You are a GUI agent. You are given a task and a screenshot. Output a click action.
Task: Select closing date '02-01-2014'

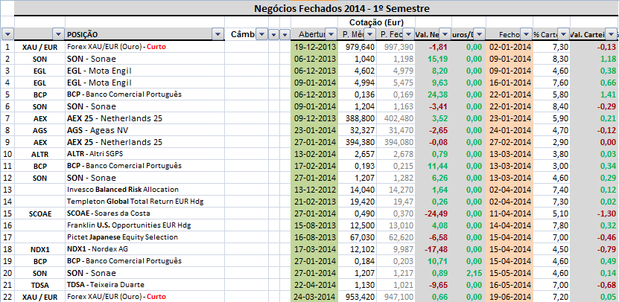tap(510, 47)
